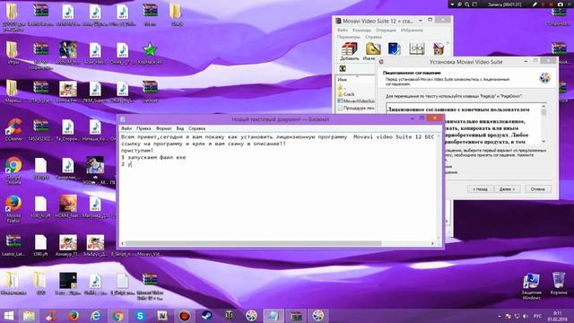The height and width of the screenshot is (323, 574).
Task: Open Steam from the taskbar
Action: pyautogui.click(x=207, y=316)
